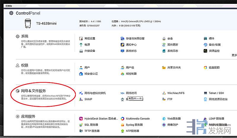Click the 固件更新 firmware update link
The image size is (237, 138).
point(173,45)
